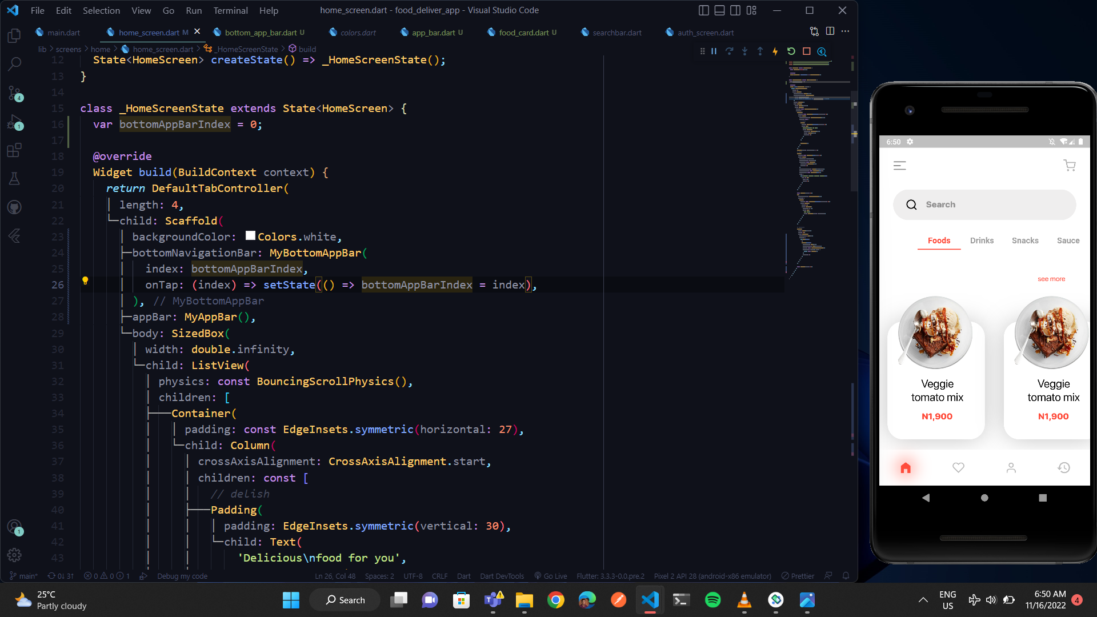The image size is (1097, 617).
Task: Toggle the bottom panel layout button
Action: (720, 10)
